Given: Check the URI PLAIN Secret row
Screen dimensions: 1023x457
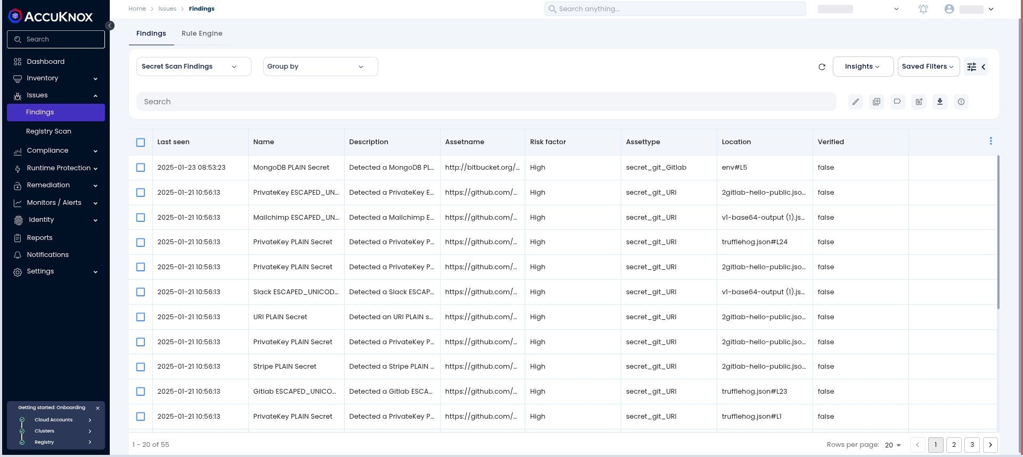Looking at the screenshot, I should pyautogui.click(x=141, y=317).
